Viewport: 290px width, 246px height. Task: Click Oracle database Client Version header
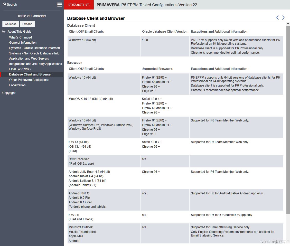coord(165,31)
